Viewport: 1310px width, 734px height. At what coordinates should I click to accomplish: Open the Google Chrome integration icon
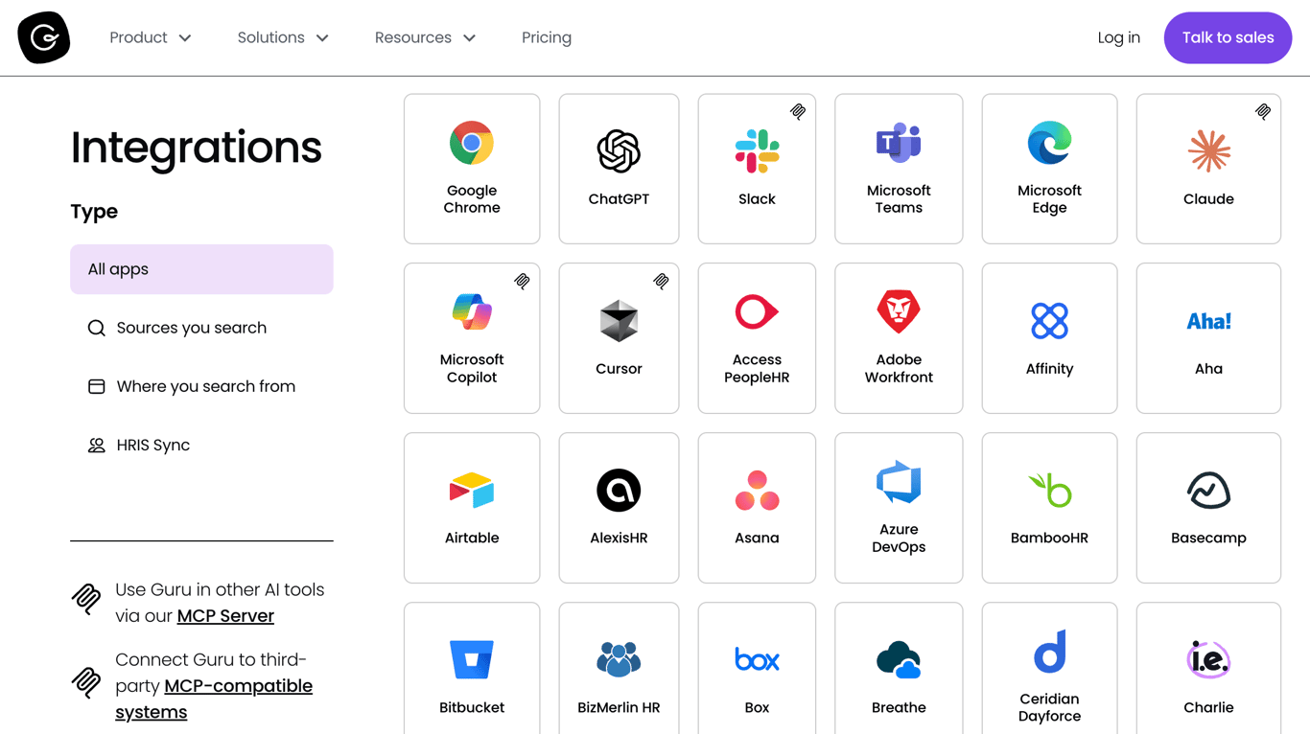pyautogui.click(x=472, y=144)
